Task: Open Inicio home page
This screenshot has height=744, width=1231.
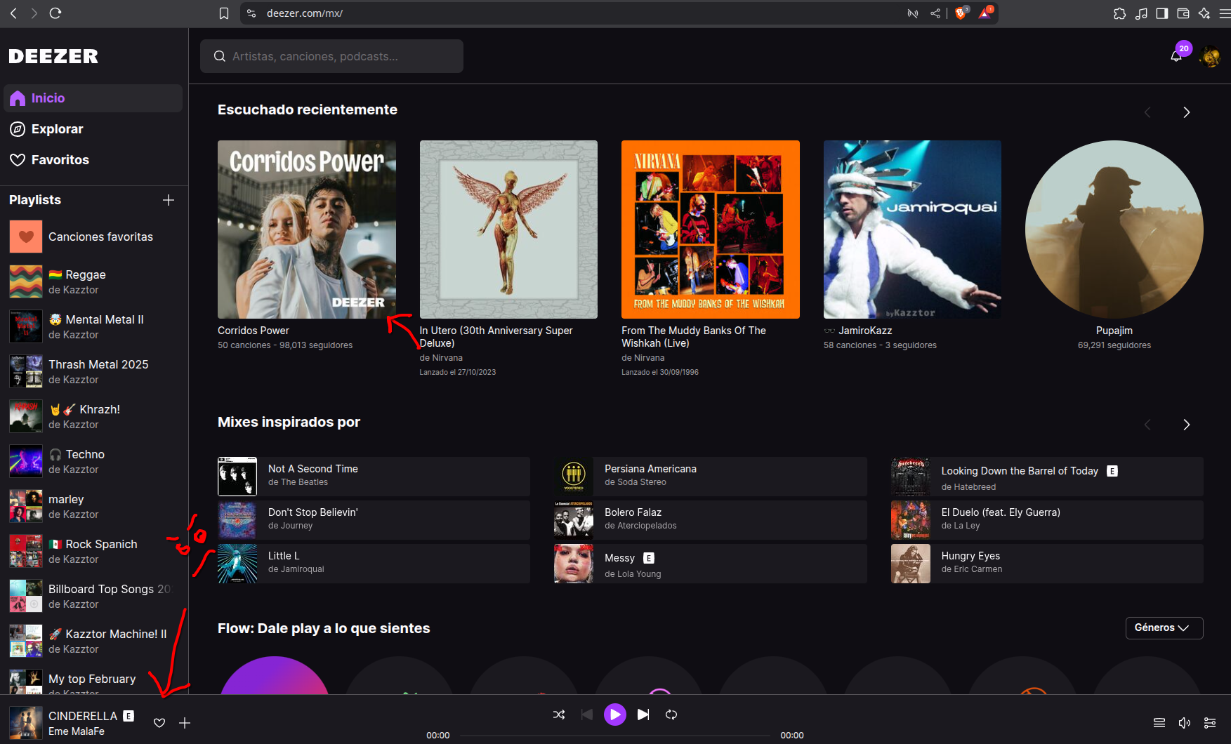Action: click(93, 98)
